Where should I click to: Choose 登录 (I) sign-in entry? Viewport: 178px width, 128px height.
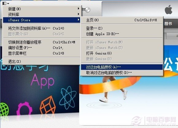point(122,28)
